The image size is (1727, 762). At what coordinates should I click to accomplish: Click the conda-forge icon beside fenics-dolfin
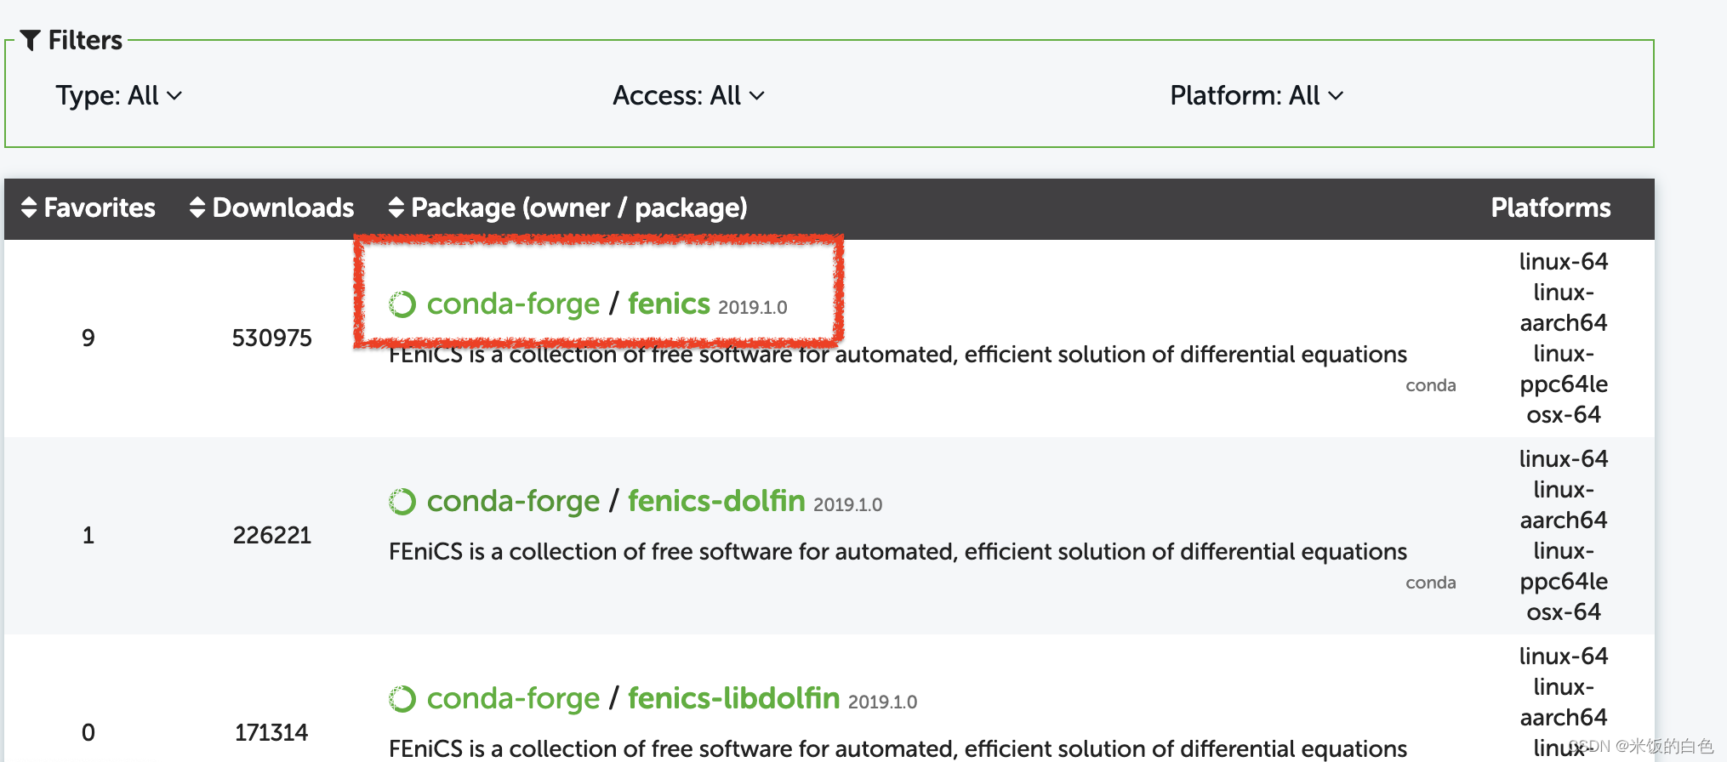coord(403,502)
